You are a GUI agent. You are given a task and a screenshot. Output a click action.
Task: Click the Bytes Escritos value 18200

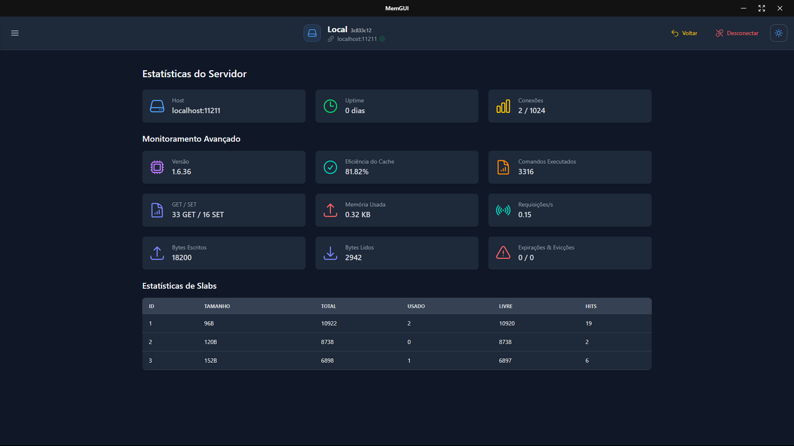(x=182, y=258)
